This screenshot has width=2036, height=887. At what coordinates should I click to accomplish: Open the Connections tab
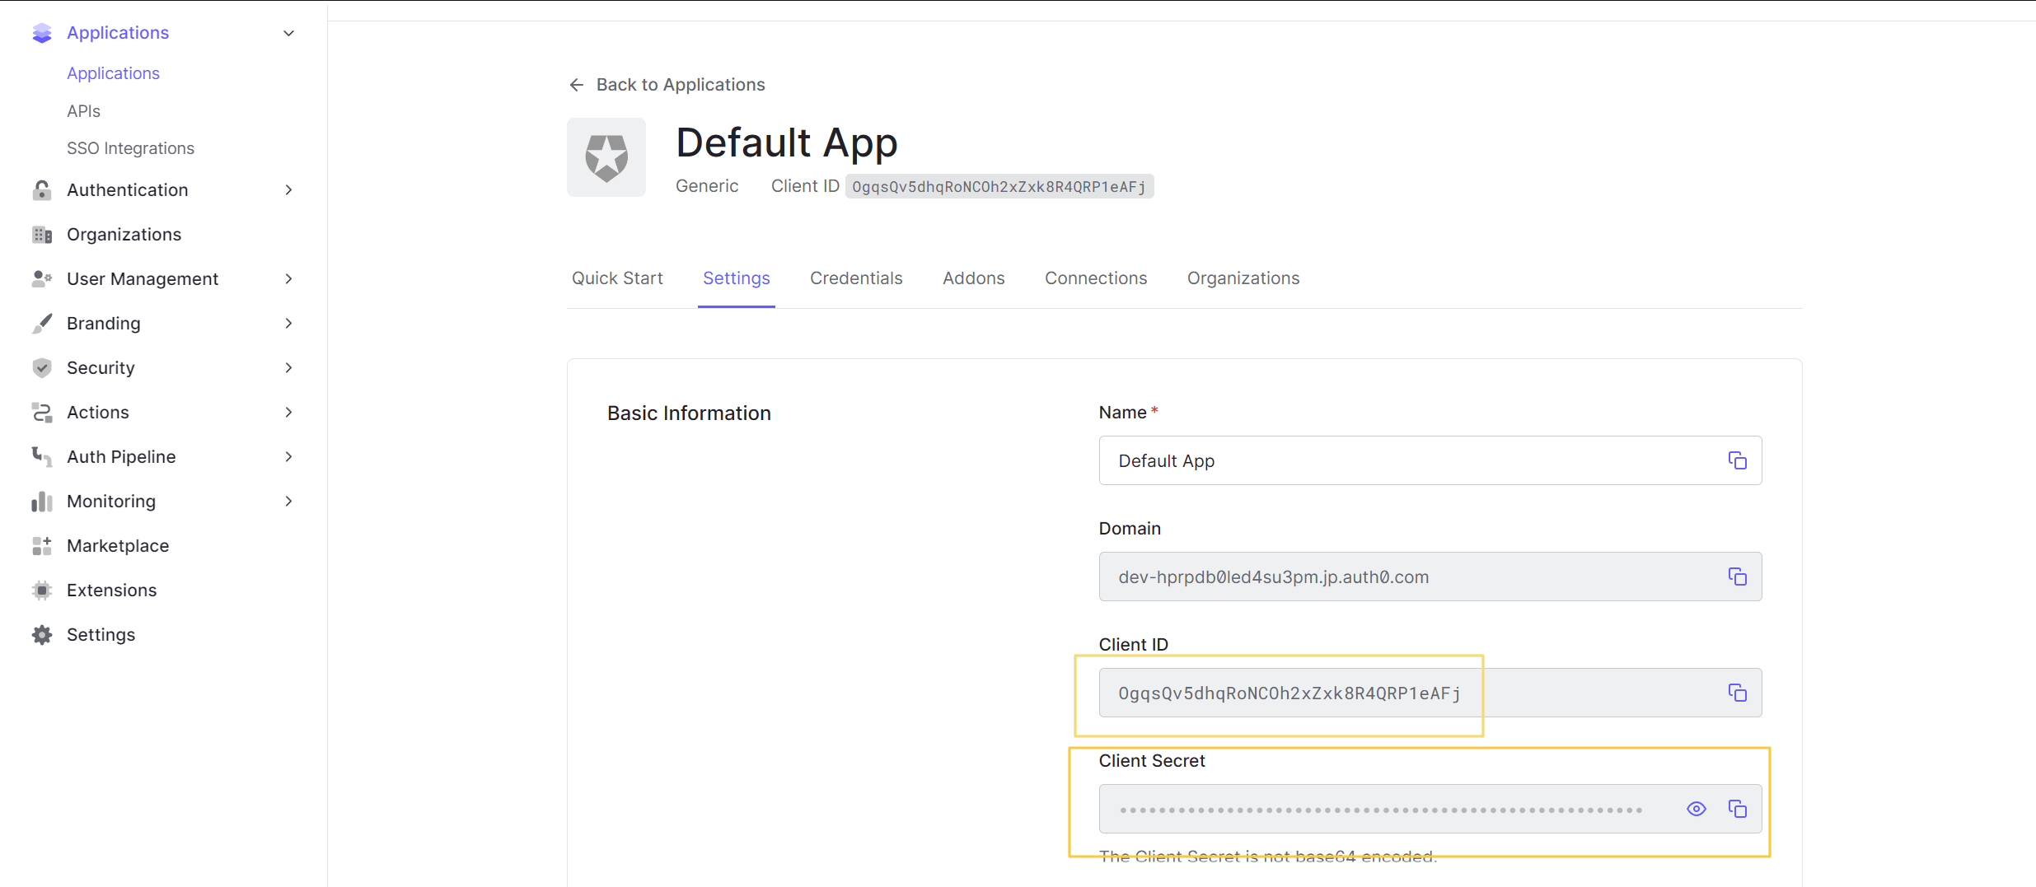pyautogui.click(x=1095, y=278)
